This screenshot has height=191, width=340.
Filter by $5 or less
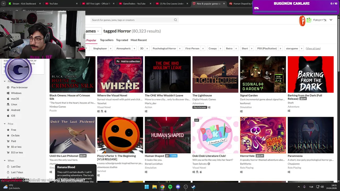pos(16,147)
